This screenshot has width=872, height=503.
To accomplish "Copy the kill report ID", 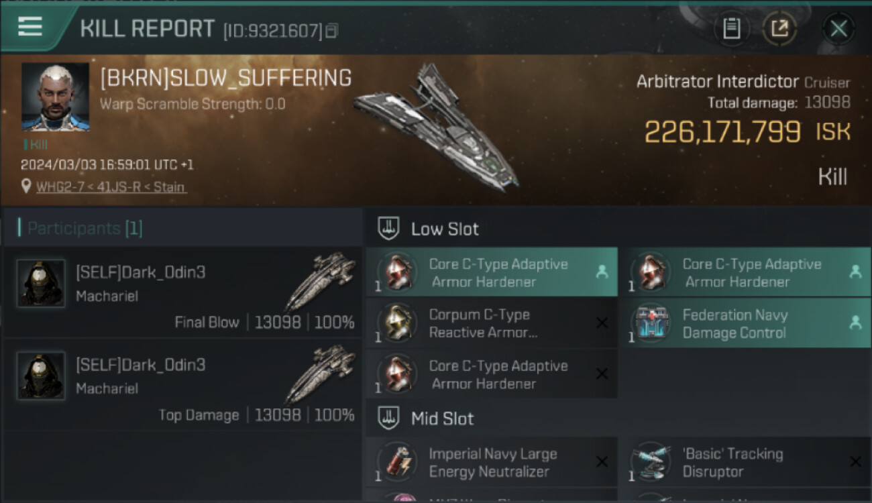I will pos(332,30).
